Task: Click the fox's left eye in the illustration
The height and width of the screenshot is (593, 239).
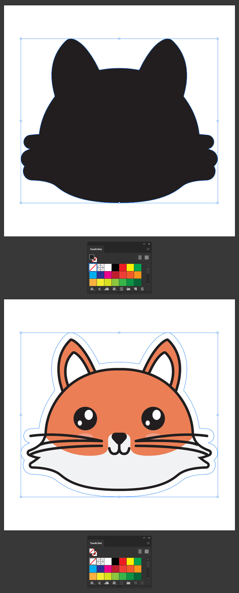Action: click(x=85, y=418)
